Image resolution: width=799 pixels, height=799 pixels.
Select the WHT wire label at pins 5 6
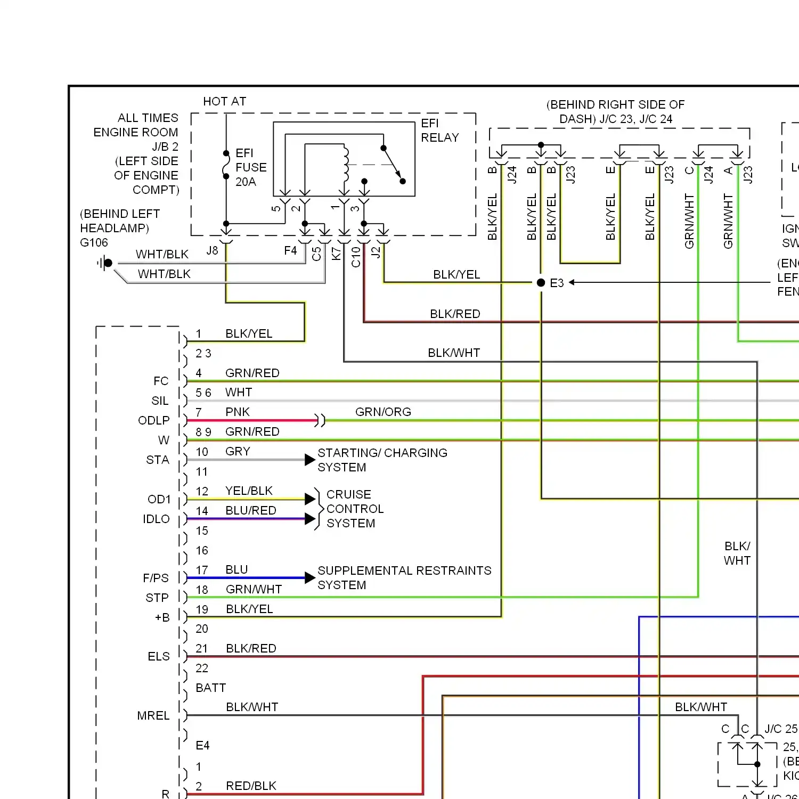[x=239, y=392]
